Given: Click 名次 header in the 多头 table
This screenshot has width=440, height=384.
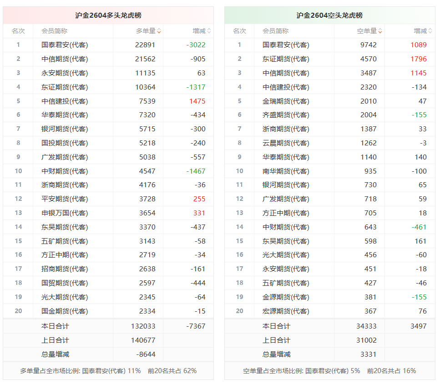Looking at the screenshot, I should click(x=18, y=31).
